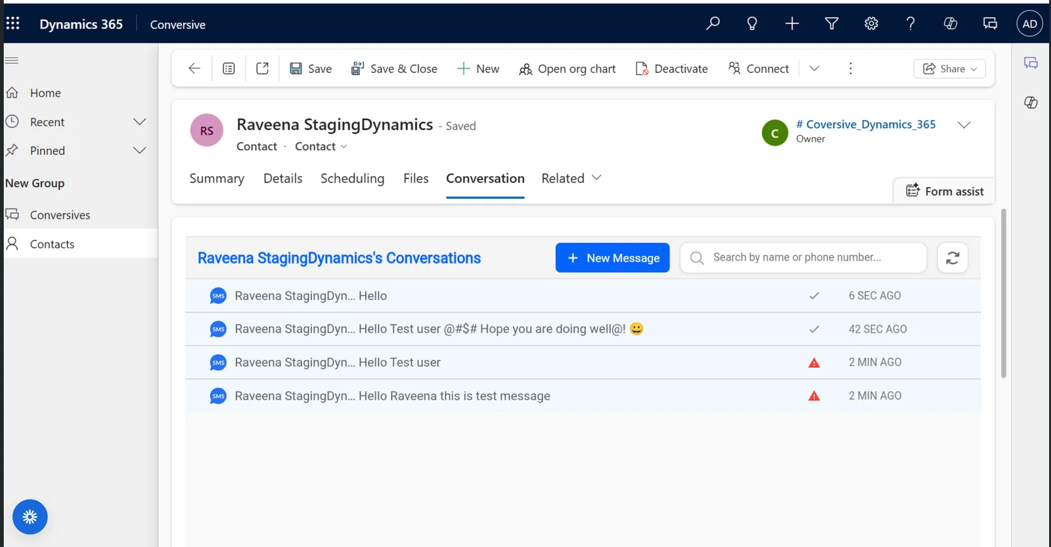Viewport: 1051px width, 547px height.
Task: Click the conversation search field
Action: click(803, 257)
